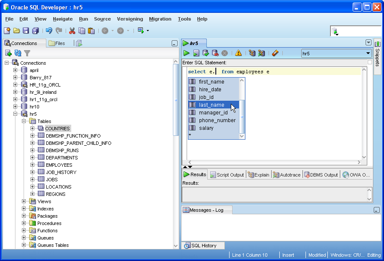
Task: Click the Autotrace icon in worksheet toolbar
Action: tap(262, 53)
